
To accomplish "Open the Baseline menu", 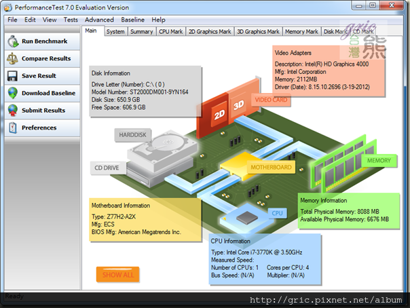I will coord(132,20).
